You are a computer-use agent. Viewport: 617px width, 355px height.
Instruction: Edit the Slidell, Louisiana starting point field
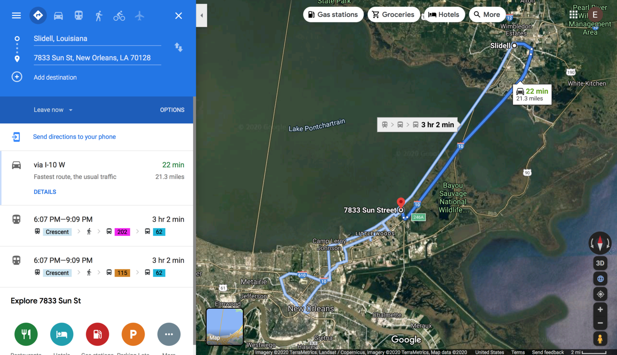pyautogui.click(x=97, y=39)
